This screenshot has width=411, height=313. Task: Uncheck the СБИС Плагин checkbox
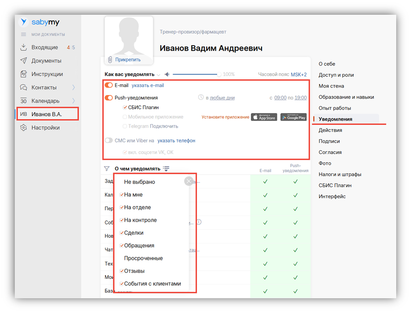click(x=125, y=107)
